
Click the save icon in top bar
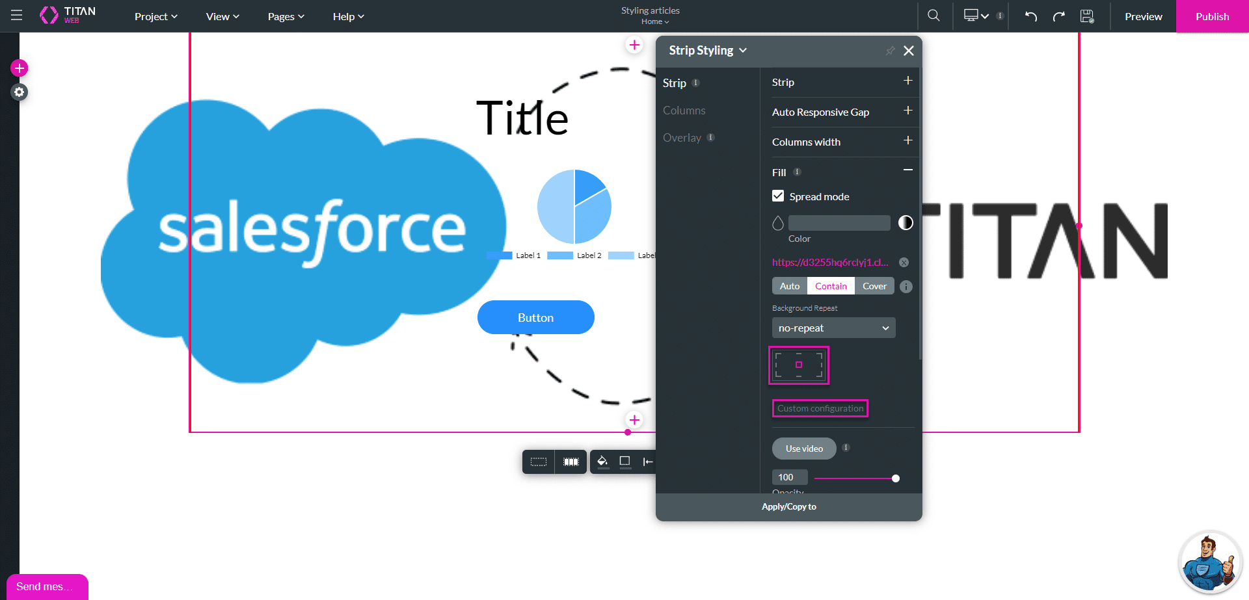[1087, 16]
